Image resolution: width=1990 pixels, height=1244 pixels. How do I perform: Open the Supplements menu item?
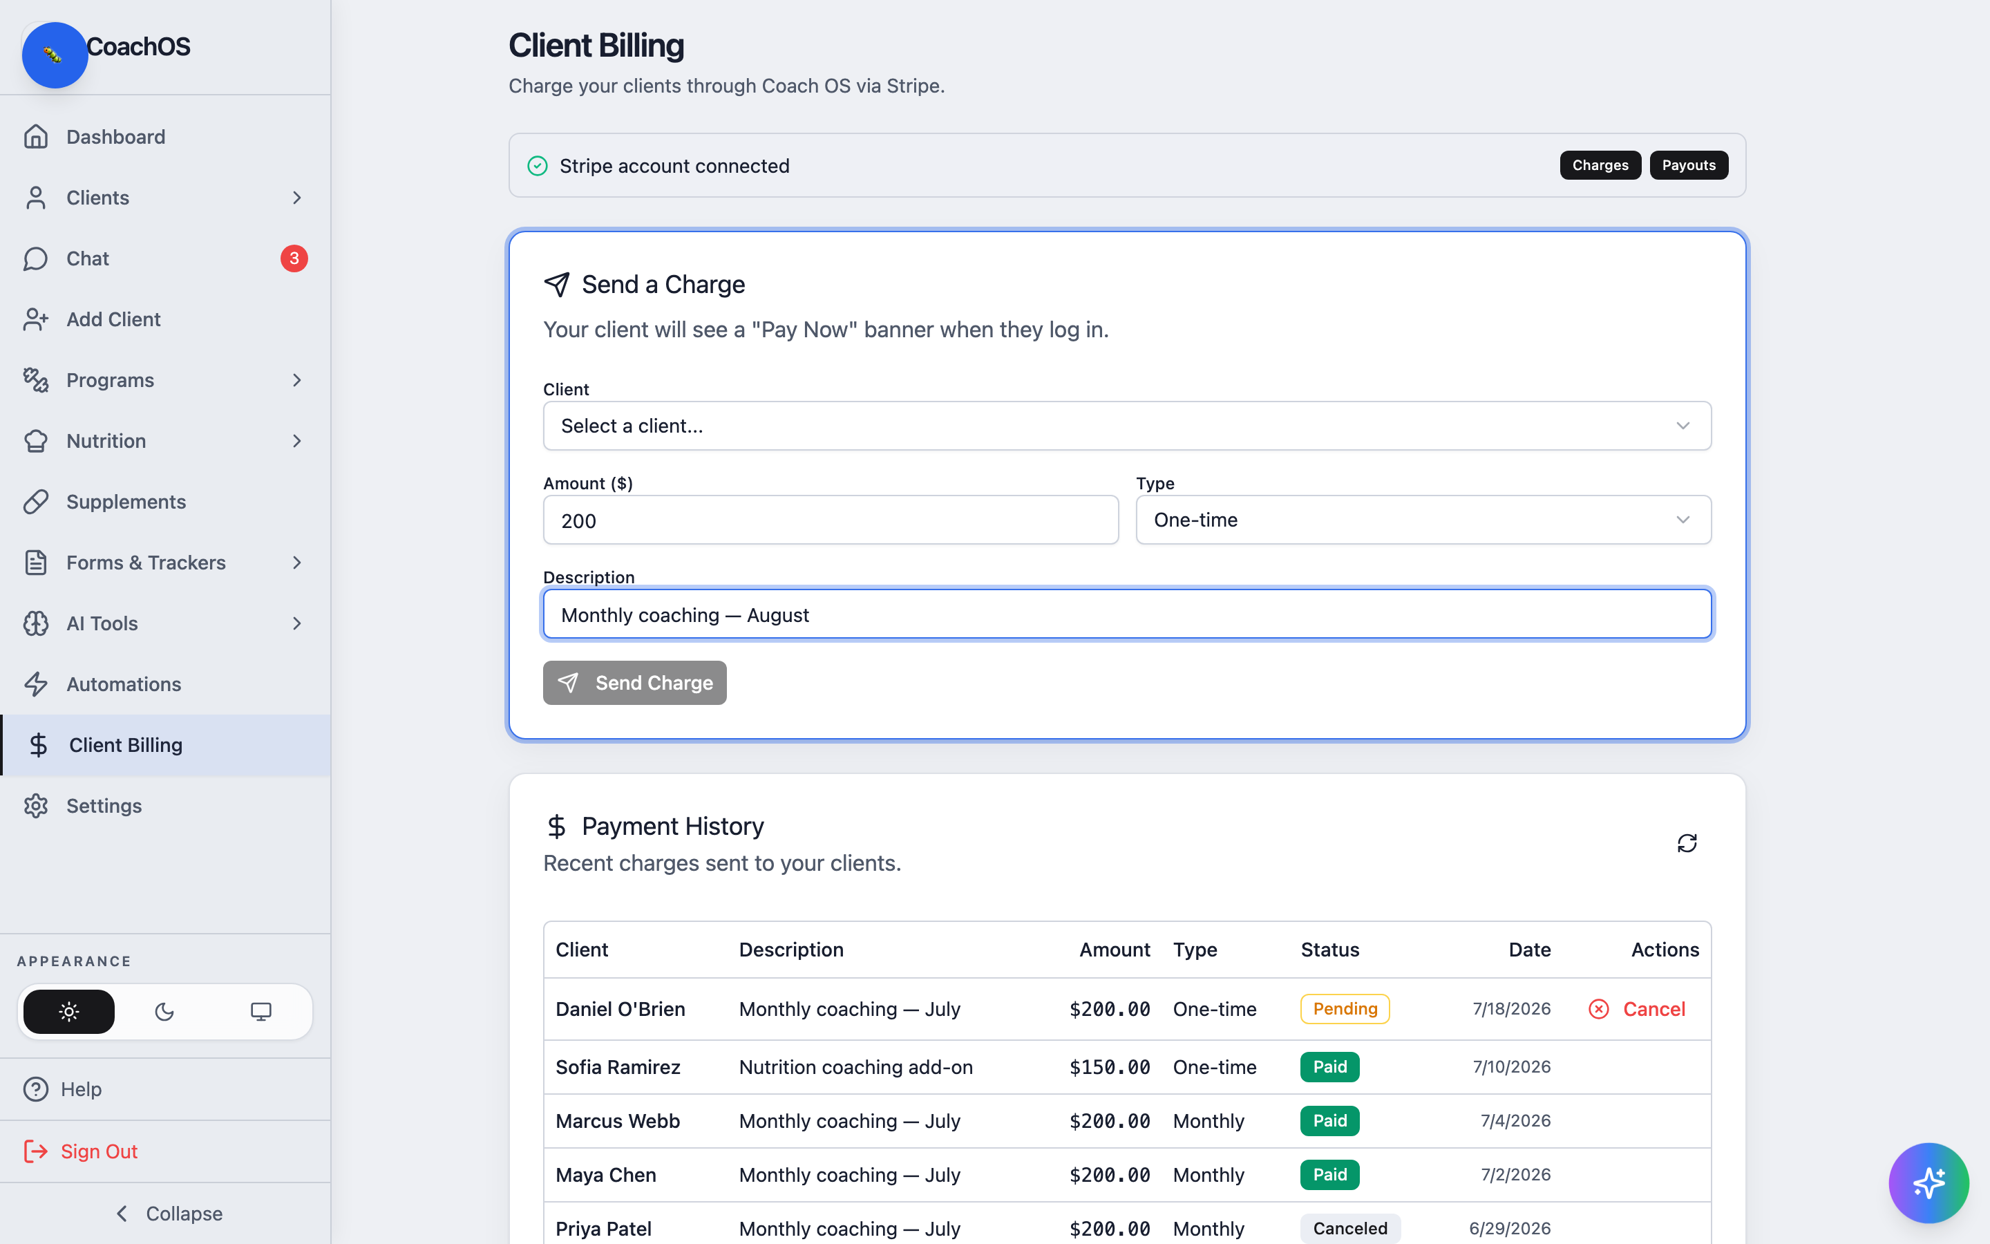tap(165, 502)
